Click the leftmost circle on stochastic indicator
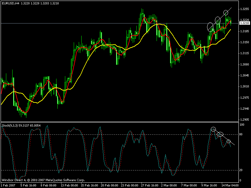Screen dimensions: 251x188 213,129
